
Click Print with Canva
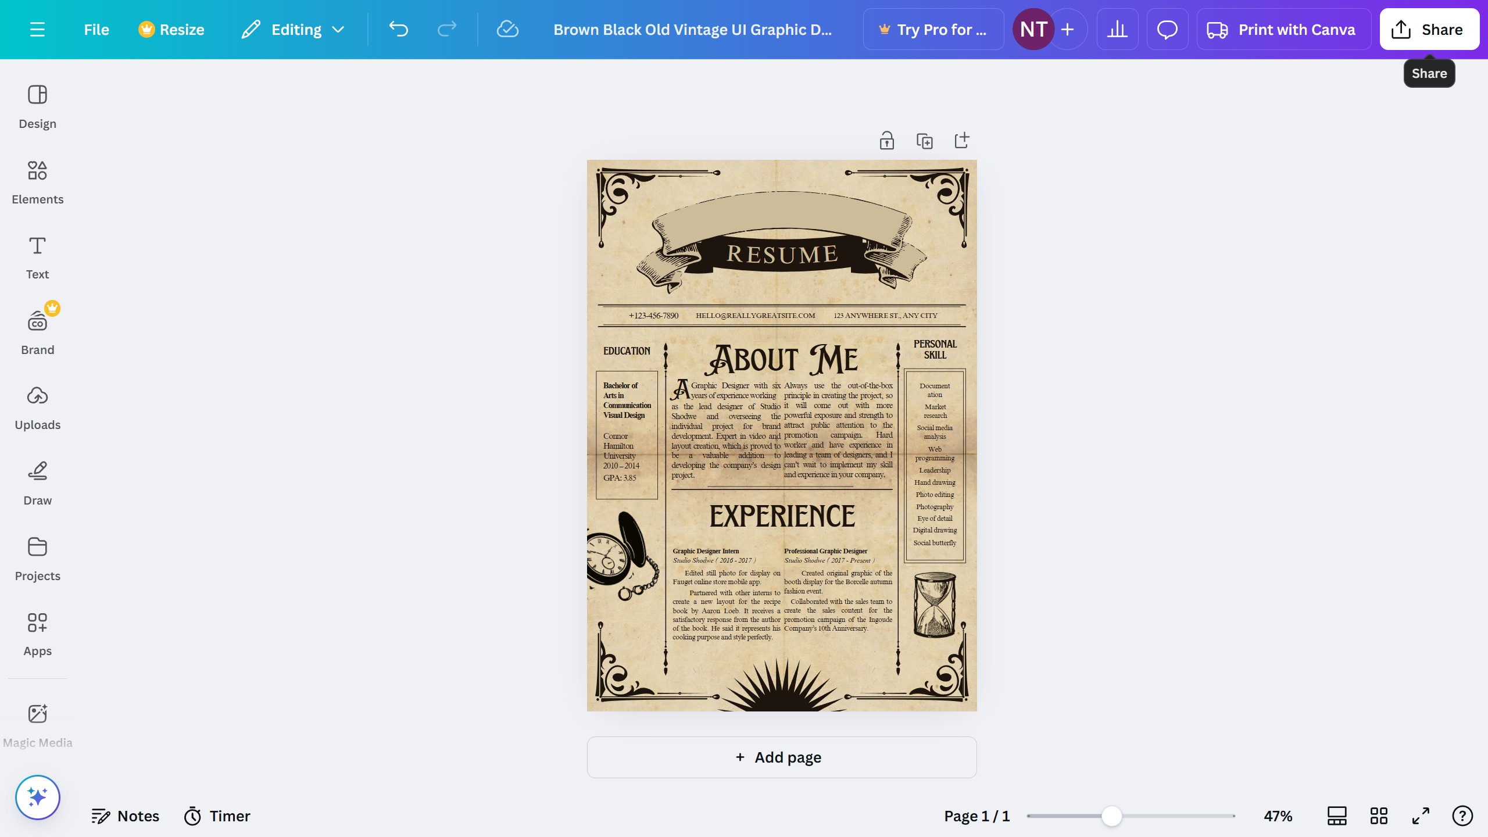pyautogui.click(x=1284, y=29)
